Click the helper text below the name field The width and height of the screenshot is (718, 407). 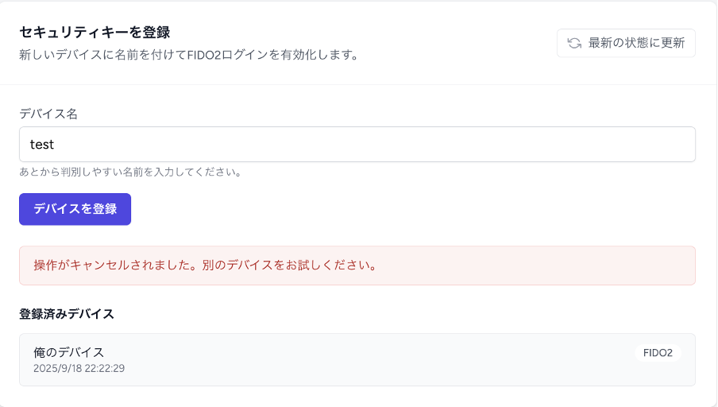coord(129,172)
